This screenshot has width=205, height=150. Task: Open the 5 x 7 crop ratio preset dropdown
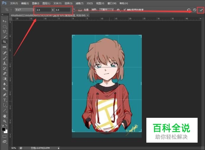[x=24, y=10]
